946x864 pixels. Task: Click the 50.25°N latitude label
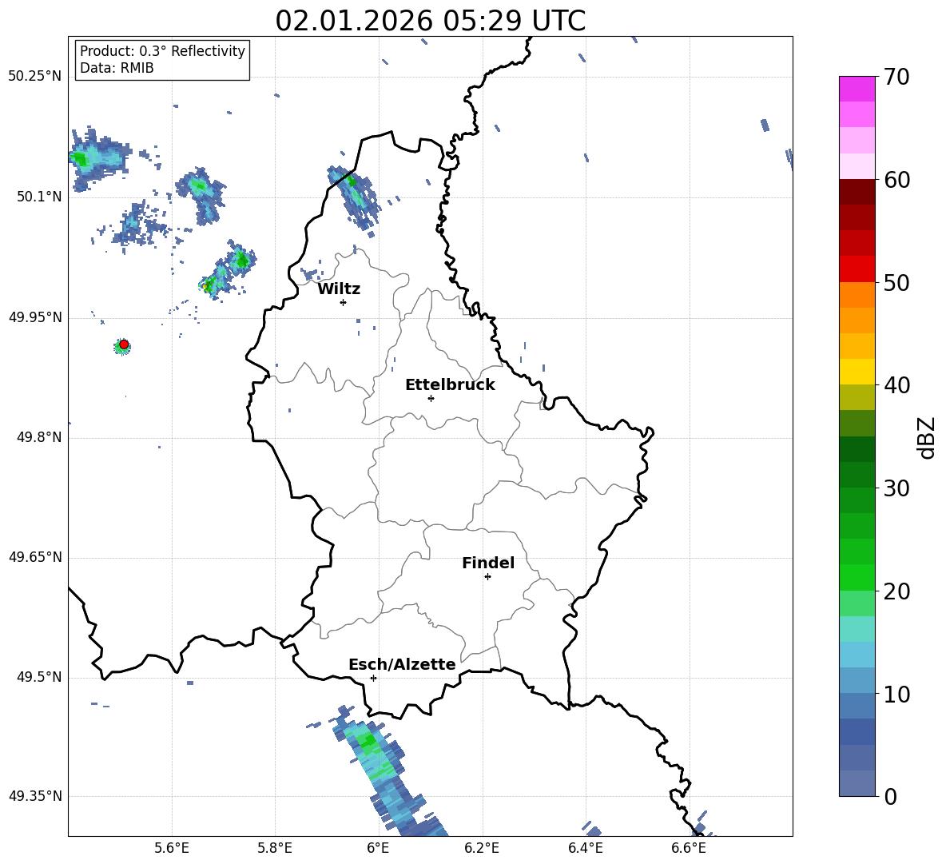pos(34,77)
